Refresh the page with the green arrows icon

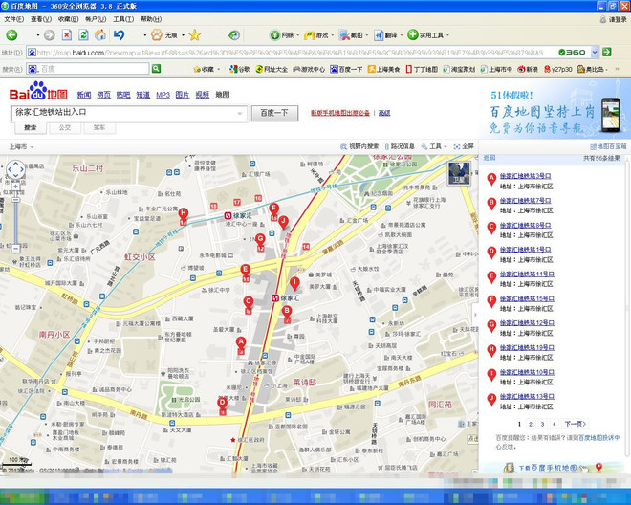[83, 35]
